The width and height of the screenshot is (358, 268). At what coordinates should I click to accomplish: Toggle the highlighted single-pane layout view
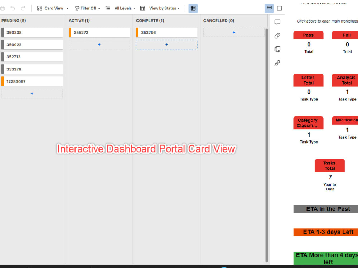click(x=269, y=8)
